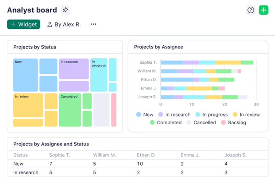Add a new Widget
Viewport: 275px width, 177px height.
[23, 24]
